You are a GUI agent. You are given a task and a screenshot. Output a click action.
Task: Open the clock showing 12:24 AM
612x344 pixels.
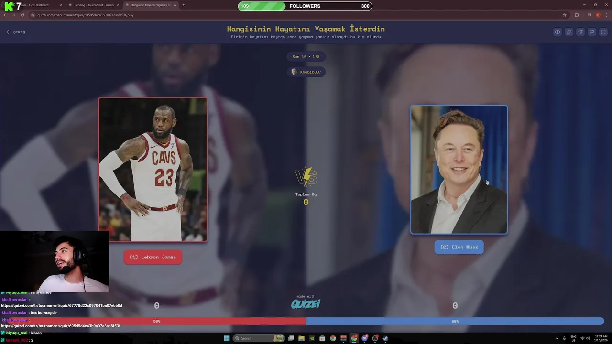(x=601, y=338)
